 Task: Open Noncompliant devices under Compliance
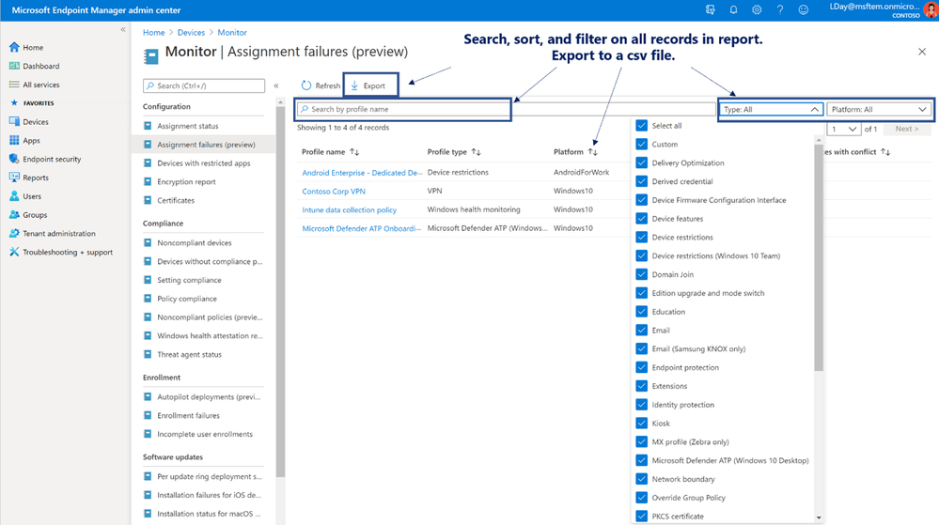(194, 242)
